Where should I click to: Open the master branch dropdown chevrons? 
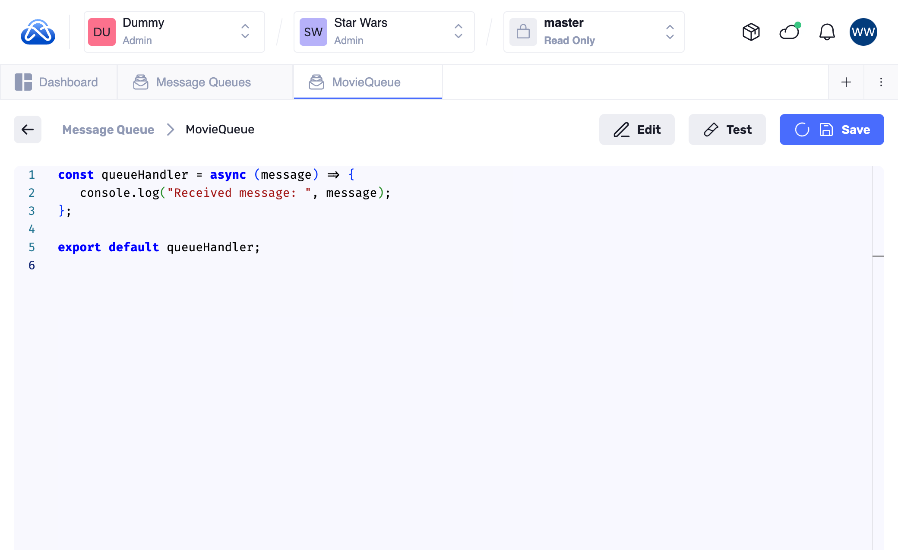pyautogui.click(x=670, y=32)
